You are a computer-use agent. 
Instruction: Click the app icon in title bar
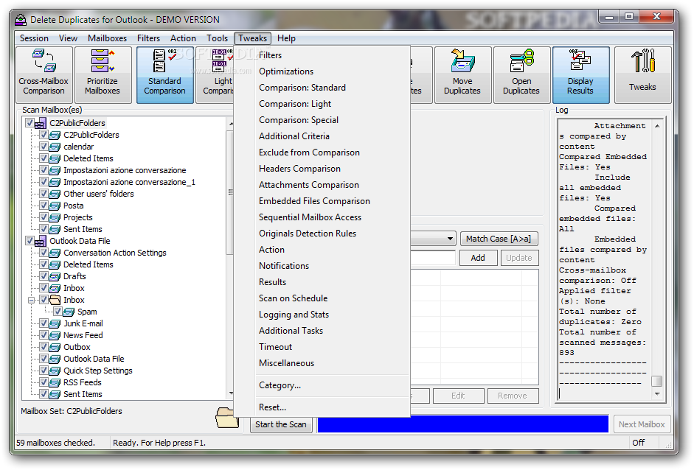(x=21, y=20)
